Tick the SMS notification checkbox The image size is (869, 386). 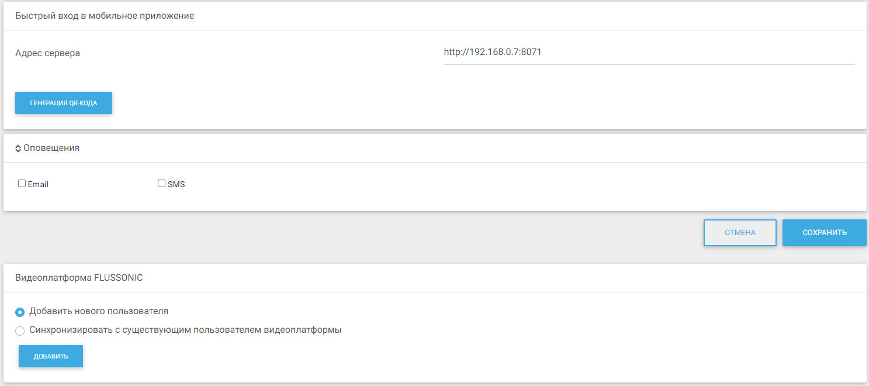pyautogui.click(x=162, y=184)
